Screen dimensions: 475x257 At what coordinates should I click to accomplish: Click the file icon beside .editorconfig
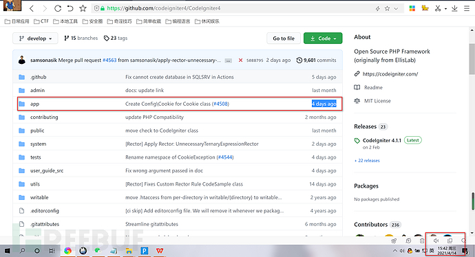(22, 211)
